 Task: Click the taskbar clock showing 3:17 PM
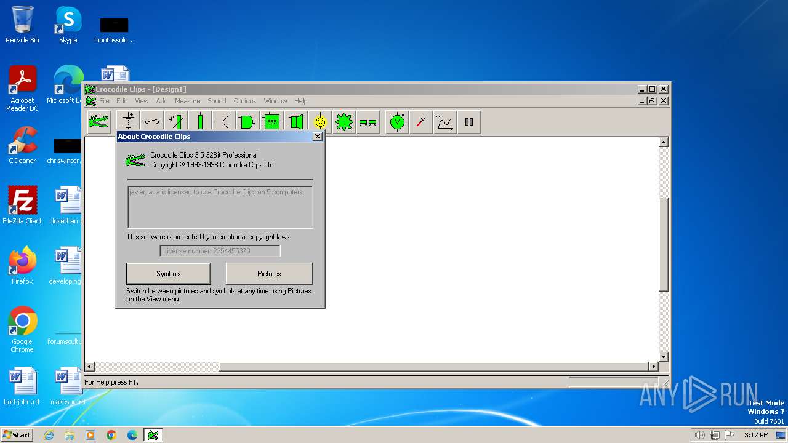coord(756,435)
